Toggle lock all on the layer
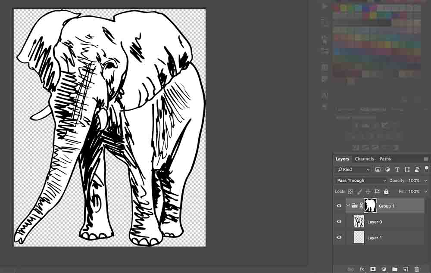This screenshot has width=431, height=273. coord(386,192)
